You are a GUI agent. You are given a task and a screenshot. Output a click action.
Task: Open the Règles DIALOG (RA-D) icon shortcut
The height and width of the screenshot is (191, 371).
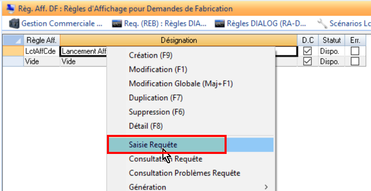coord(219,24)
